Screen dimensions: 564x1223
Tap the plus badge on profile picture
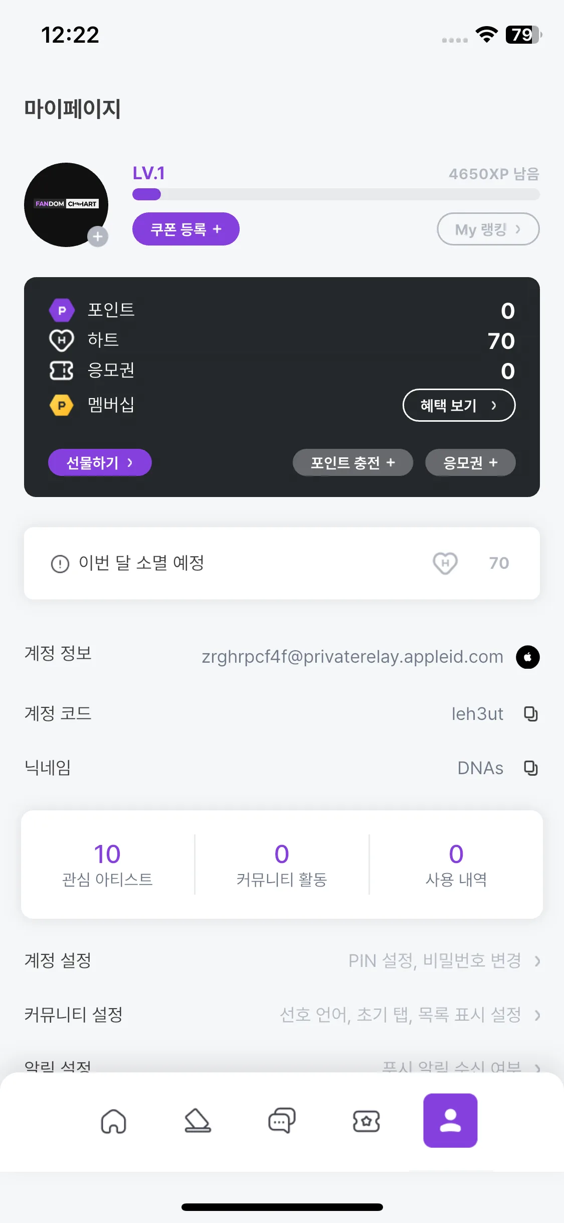[98, 236]
